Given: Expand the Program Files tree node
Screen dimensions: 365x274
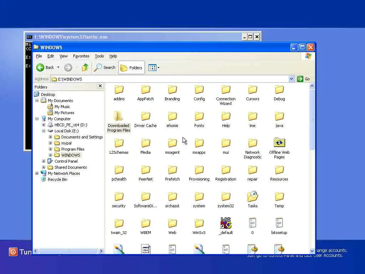Looking at the screenshot, I should [x=50, y=149].
